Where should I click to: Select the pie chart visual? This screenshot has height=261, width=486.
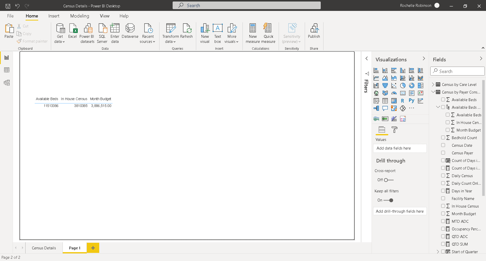coord(403,86)
